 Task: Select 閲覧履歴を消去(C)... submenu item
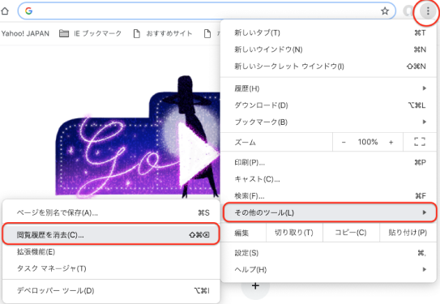tap(111, 234)
